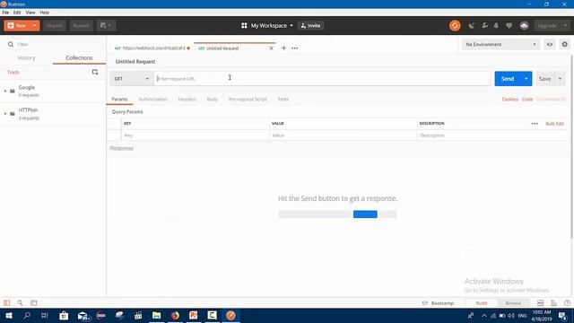Open the Tests tab
This screenshot has height=323, width=574.
coord(283,100)
